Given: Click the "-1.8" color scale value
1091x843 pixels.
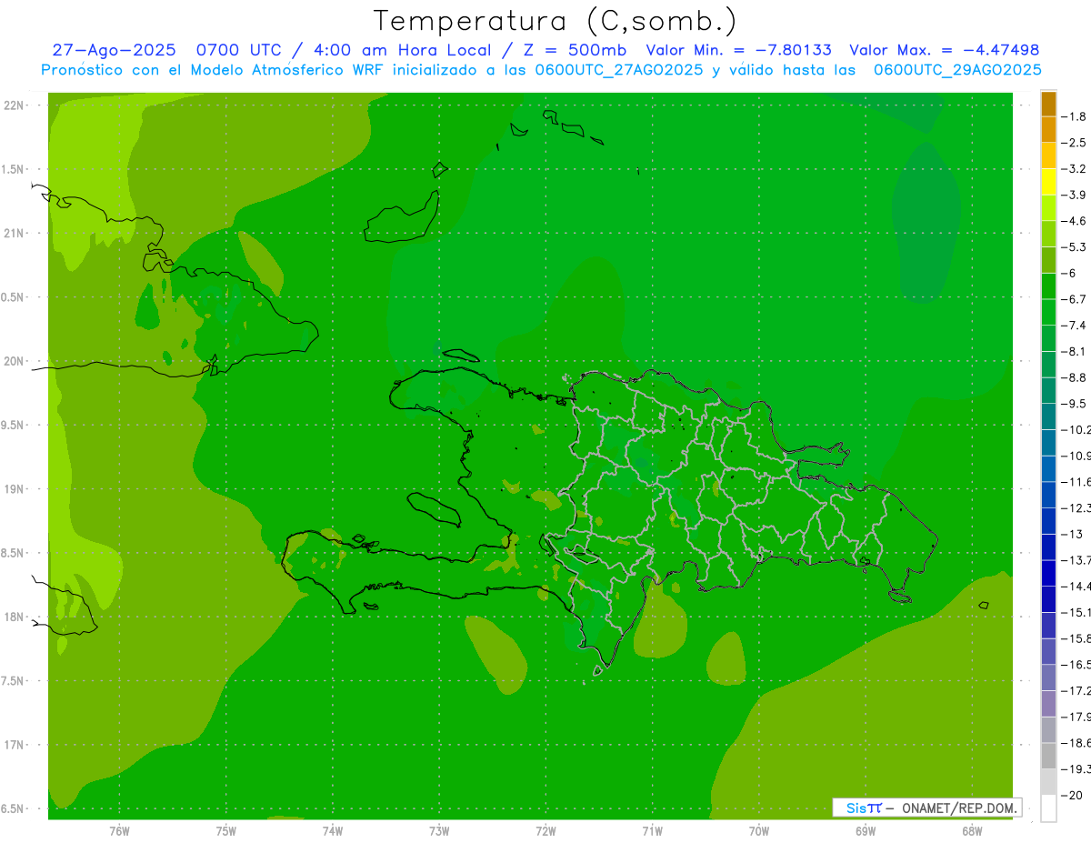Looking at the screenshot, I should [1074, 116].
